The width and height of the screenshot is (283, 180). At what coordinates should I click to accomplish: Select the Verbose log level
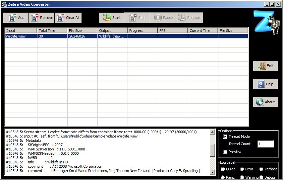point(261,169)
